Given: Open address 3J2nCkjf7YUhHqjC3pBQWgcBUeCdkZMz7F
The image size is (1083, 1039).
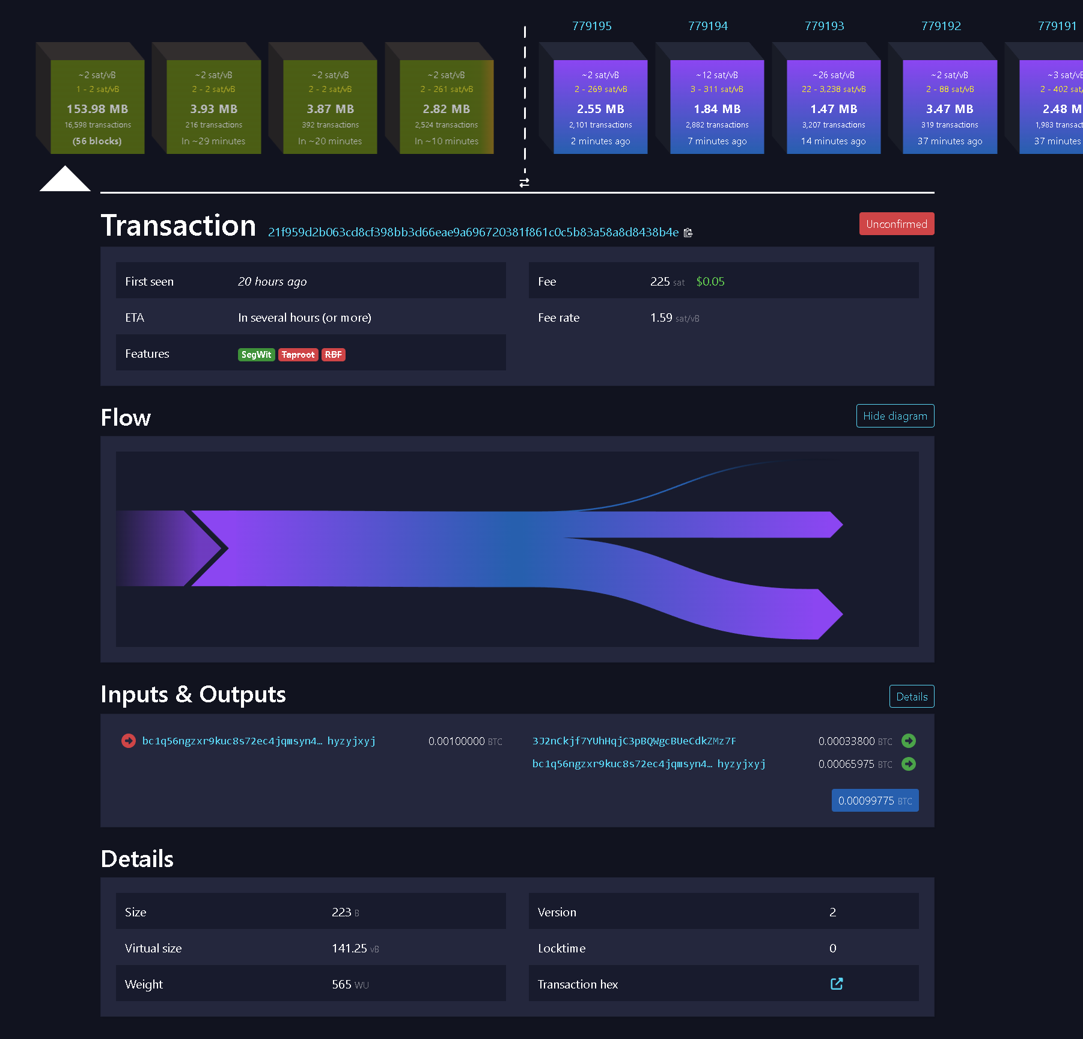Looking at the screenshot, I should pos(634,741).
